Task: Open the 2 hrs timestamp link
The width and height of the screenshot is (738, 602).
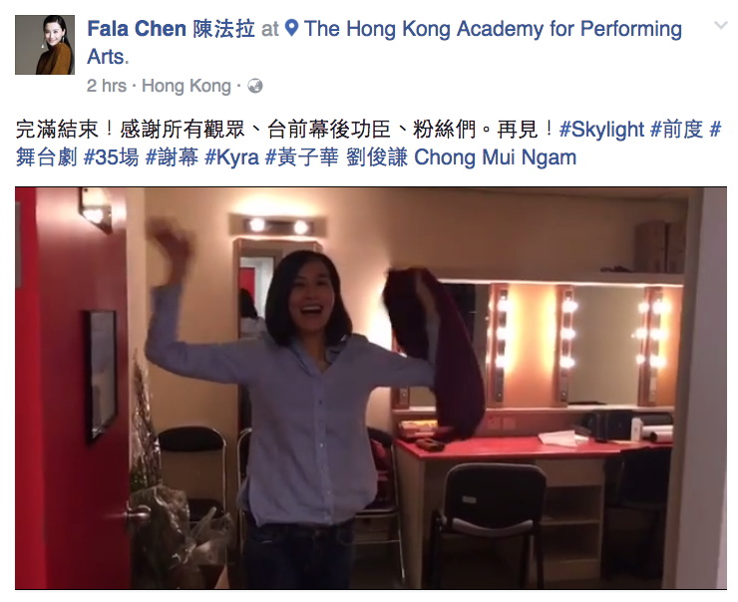Action: point(107,86)
